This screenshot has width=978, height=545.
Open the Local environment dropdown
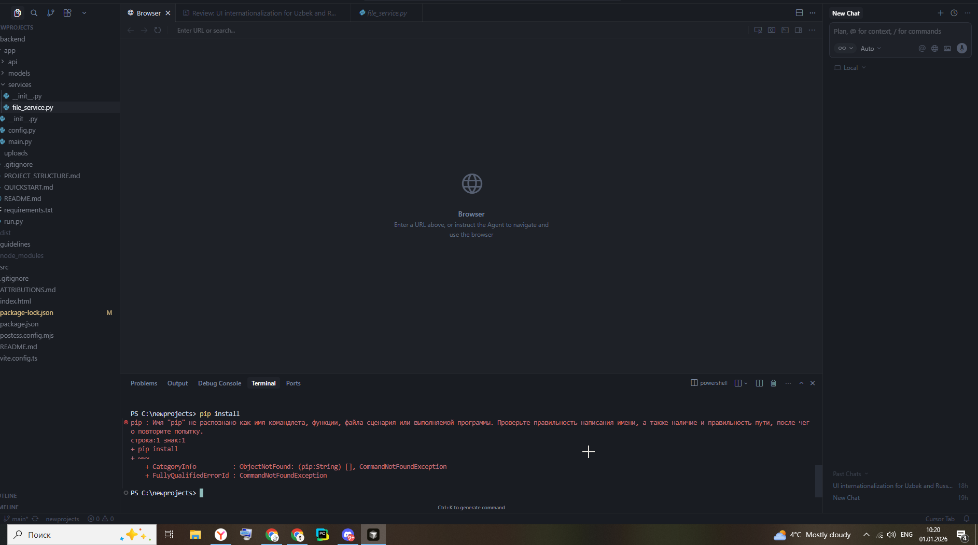point(850,68)
